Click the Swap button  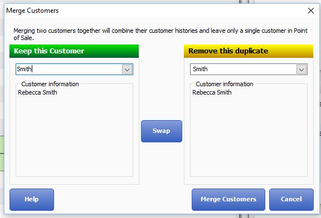point(162,131)
